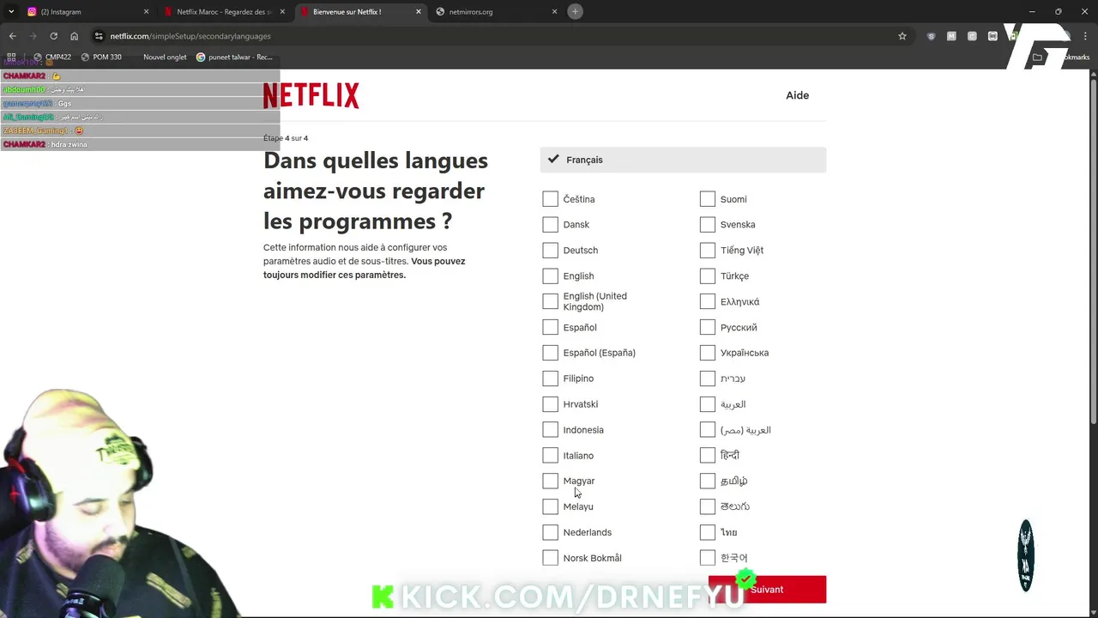The height and width of the screenshot is (618, 1098).
Task: Open the puneet talwar bookmark
Action: pos(234,58)
